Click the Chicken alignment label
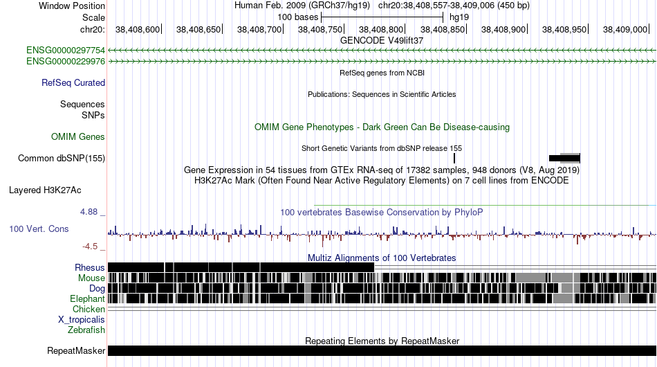This screenshot has height=367, width=657. [x=89, y=309]
